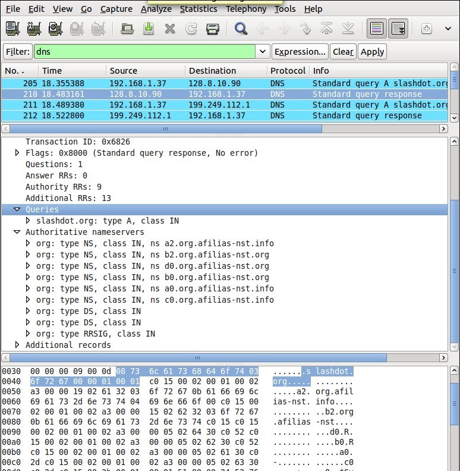Click the greyed-out restart capture icon

click(x=98, y=29)
